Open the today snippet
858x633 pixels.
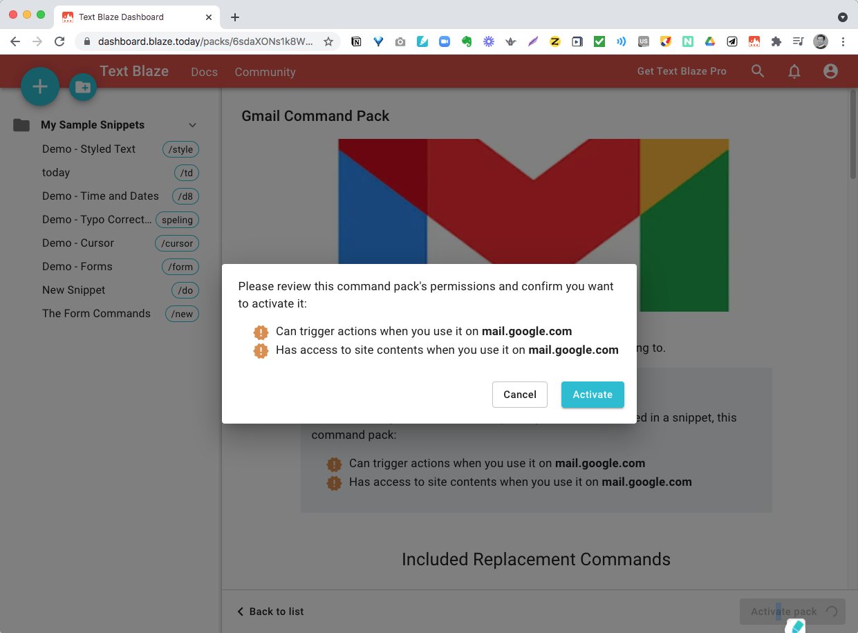click(56, 172)
